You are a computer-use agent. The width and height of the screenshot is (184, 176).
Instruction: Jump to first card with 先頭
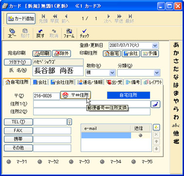(43, 19)
